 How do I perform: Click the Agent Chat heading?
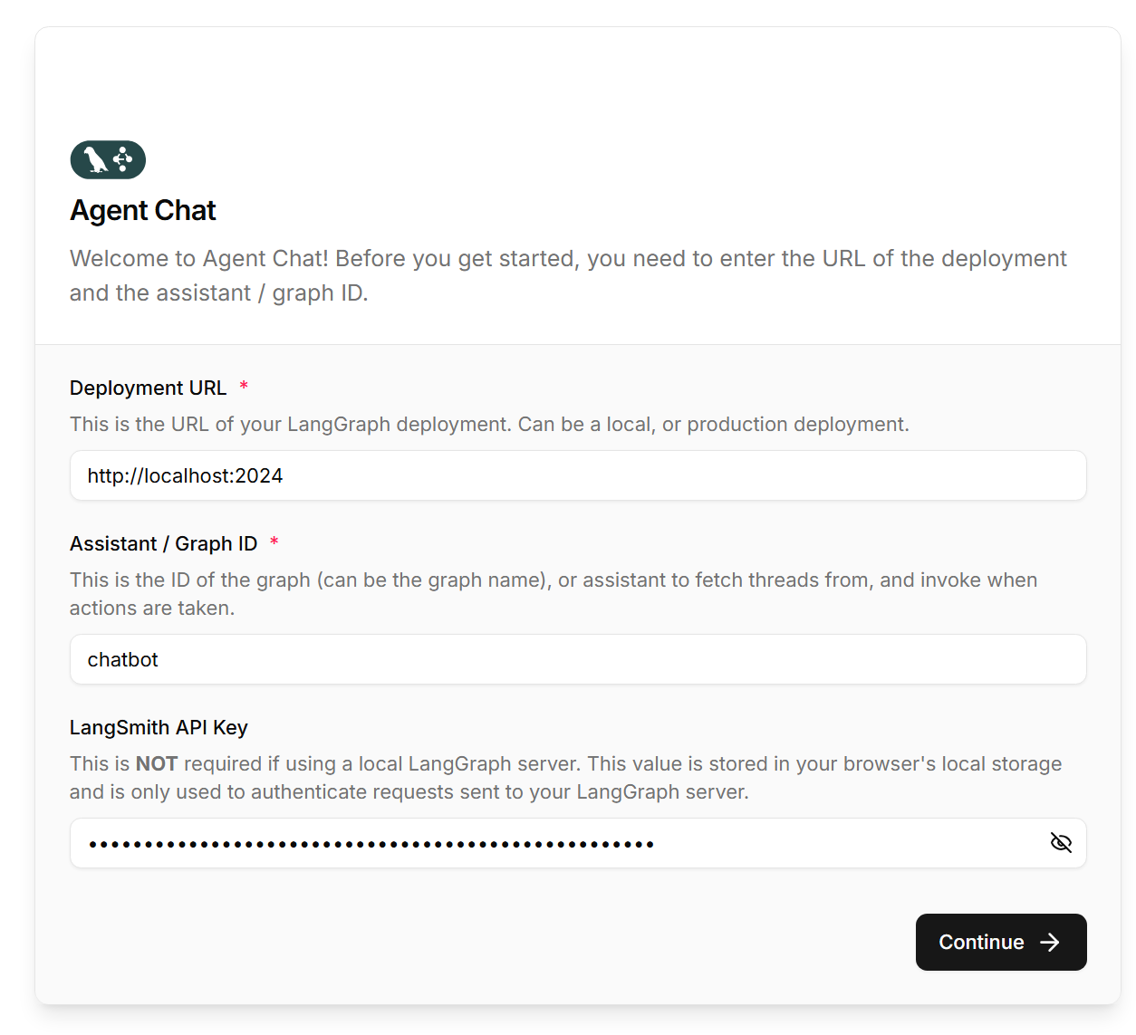click(143, 210)
